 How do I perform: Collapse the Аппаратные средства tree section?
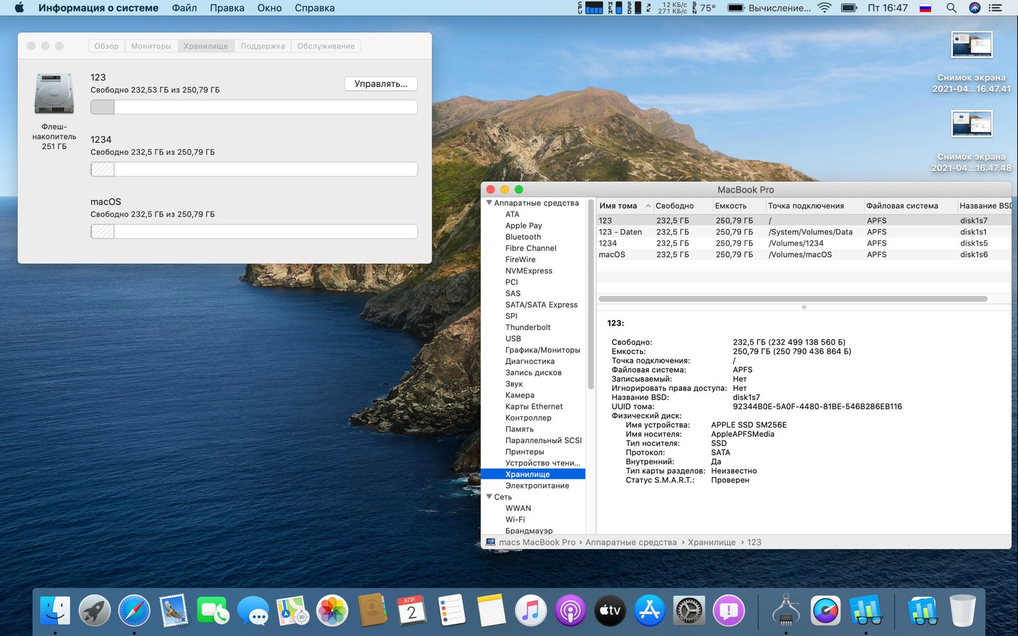click(489, 203)
